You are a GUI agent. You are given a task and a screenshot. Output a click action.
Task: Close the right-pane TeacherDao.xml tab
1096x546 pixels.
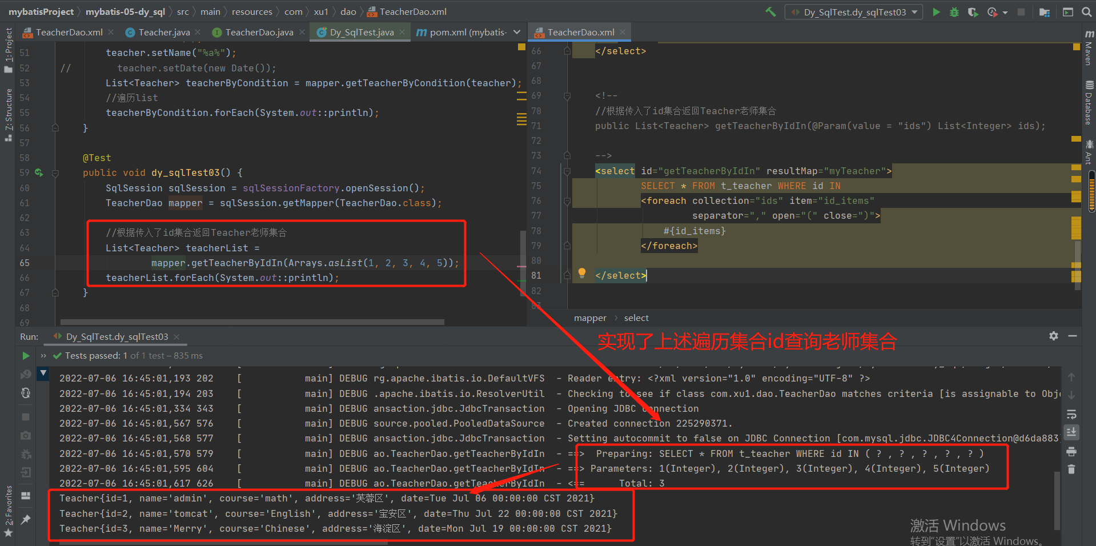(x=623, y=33)
